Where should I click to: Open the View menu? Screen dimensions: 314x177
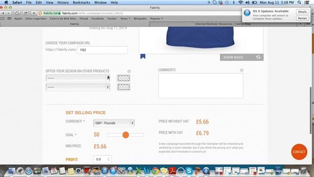(x=50, y=2)
